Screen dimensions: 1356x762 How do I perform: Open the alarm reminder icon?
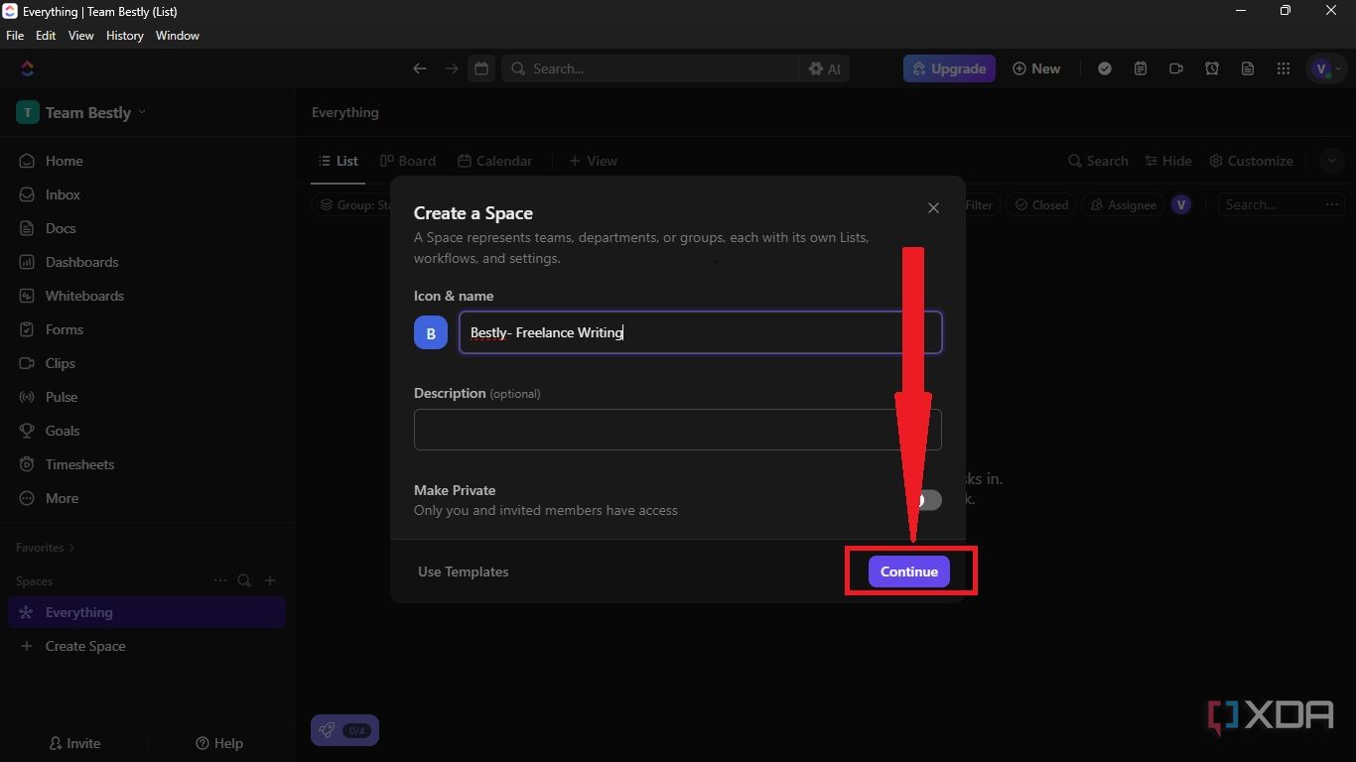pos(1212,68)
